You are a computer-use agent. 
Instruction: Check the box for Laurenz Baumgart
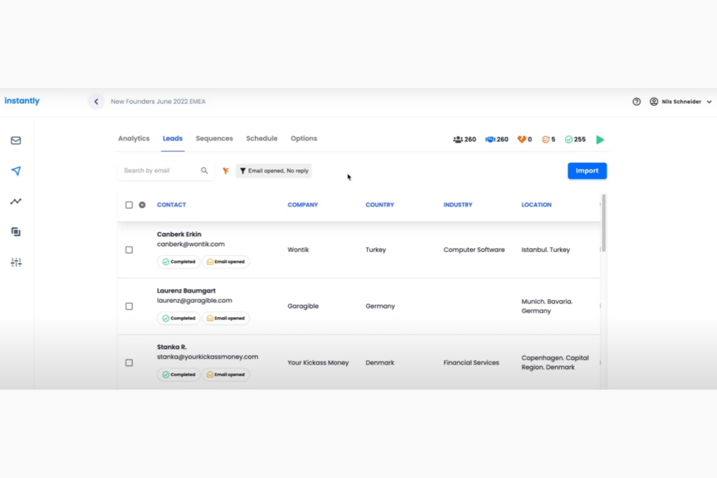tap(129, 306)
